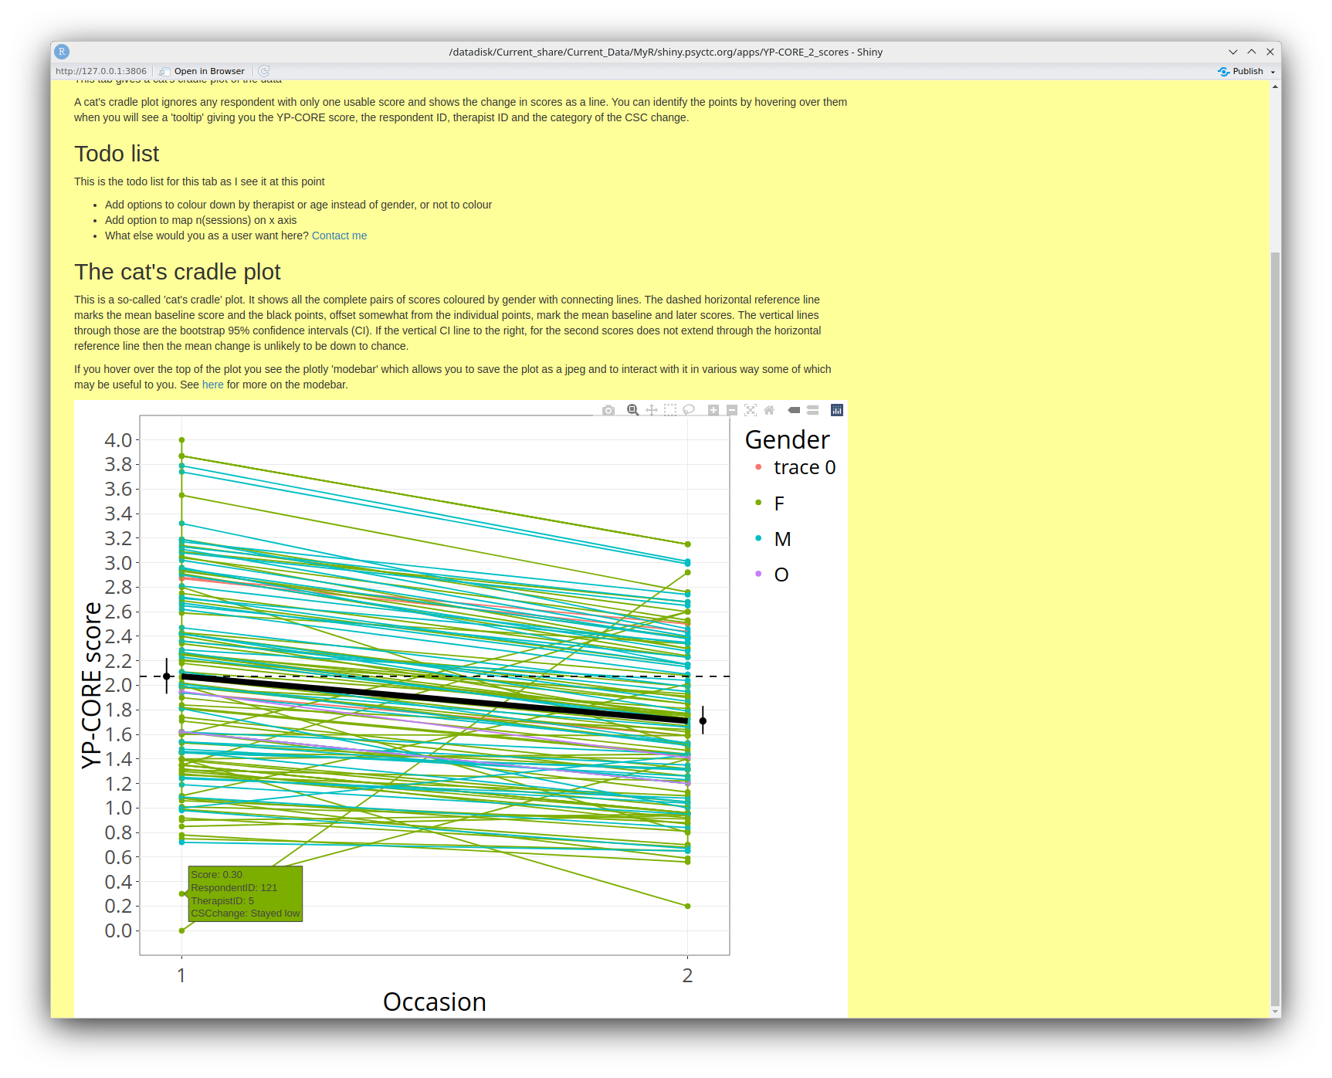Image resolution: width=1332 pixels, height=1078 pixels.
Task: Activate the Lasso Select tool
Action: click(689, 410)
